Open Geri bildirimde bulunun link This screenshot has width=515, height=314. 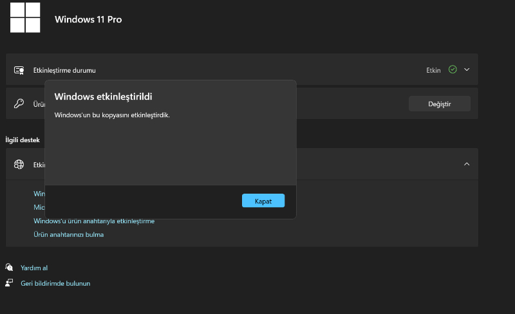click(55, 283)
